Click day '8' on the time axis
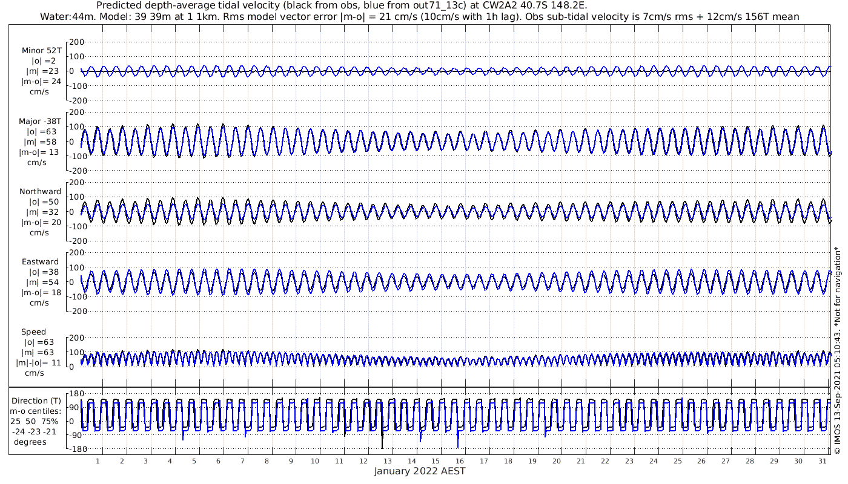848x484 pixels. pyautogui.click(x=267, y=461)
